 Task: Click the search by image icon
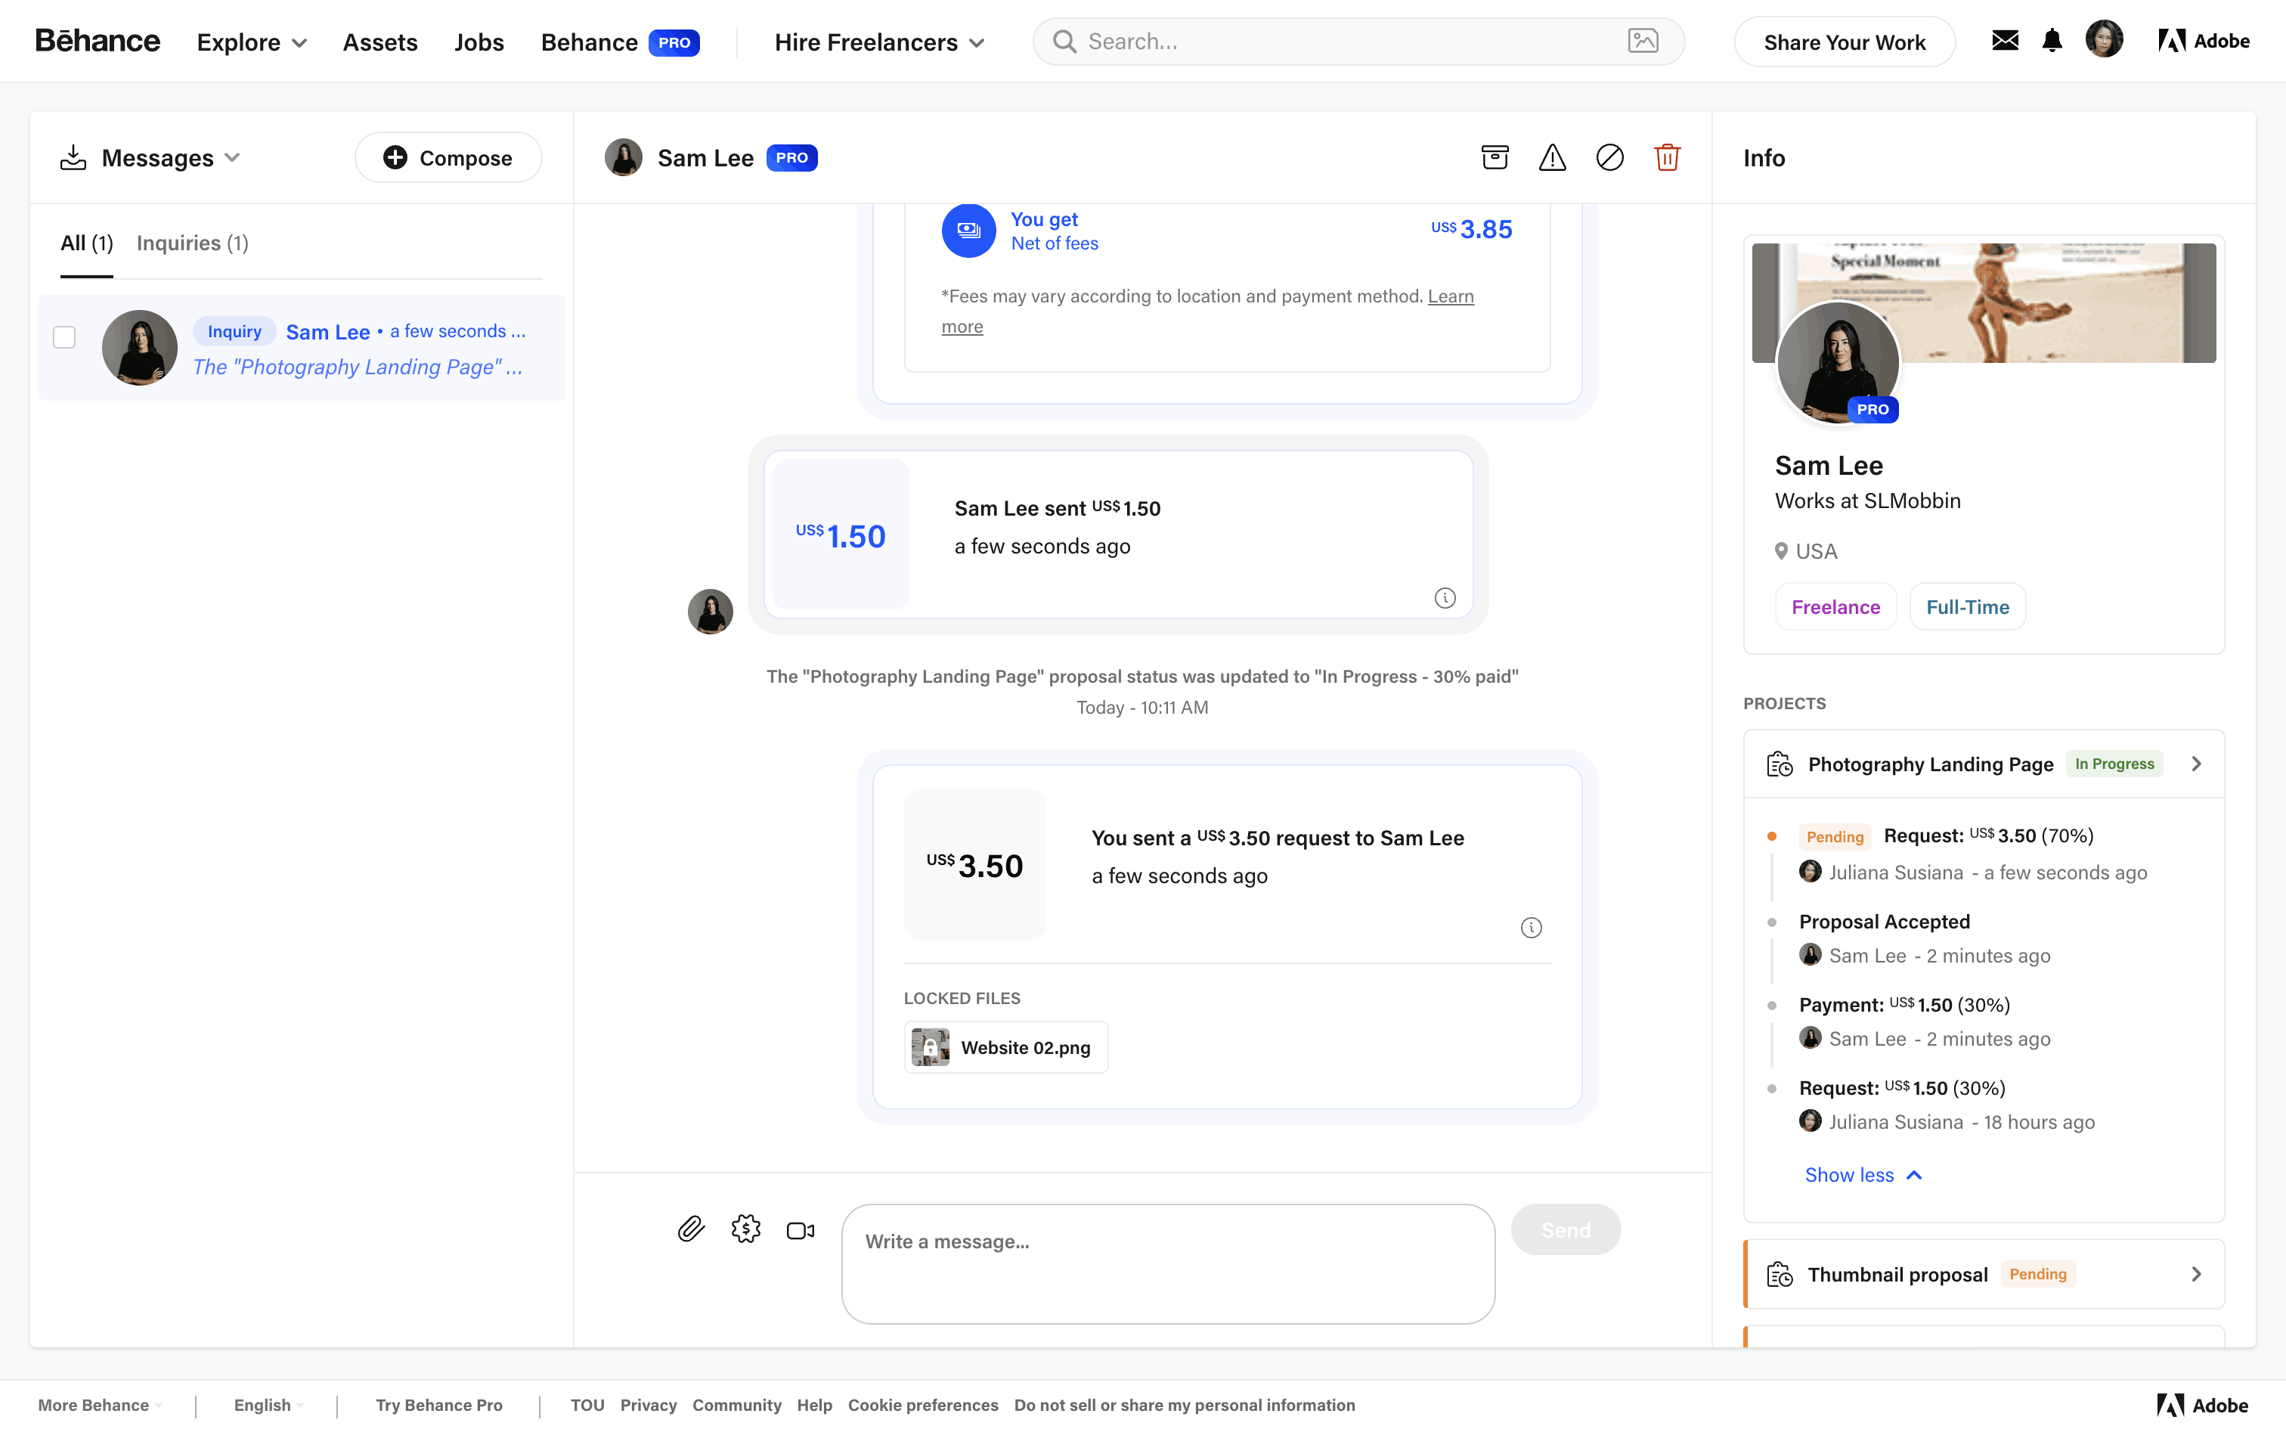click(1643, 41)
